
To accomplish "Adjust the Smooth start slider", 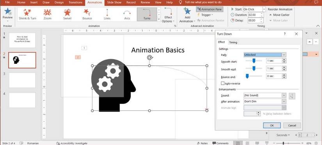I will 254,61.
